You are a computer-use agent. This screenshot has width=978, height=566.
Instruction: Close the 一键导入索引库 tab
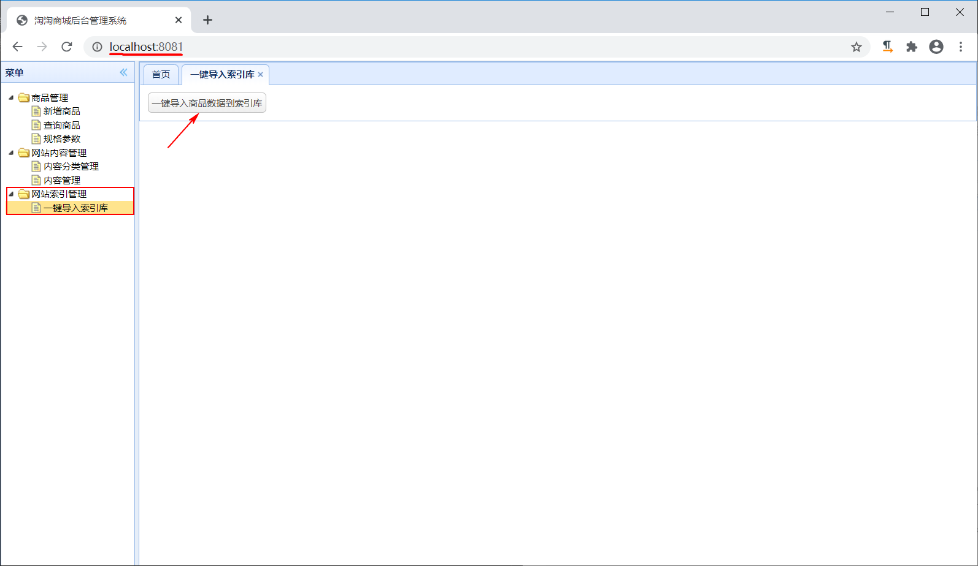260,74
